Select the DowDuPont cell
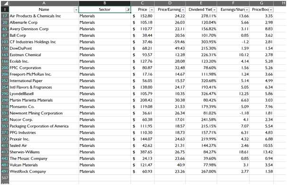 point(44,48)
